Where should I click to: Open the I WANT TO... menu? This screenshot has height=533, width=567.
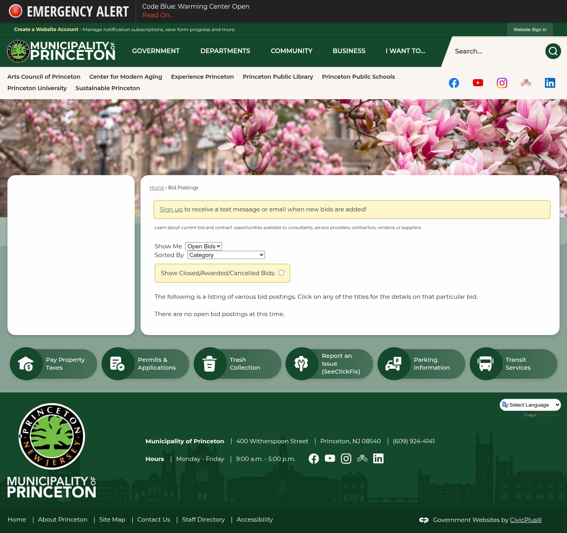pyautogui.click(x=405, y=51)
